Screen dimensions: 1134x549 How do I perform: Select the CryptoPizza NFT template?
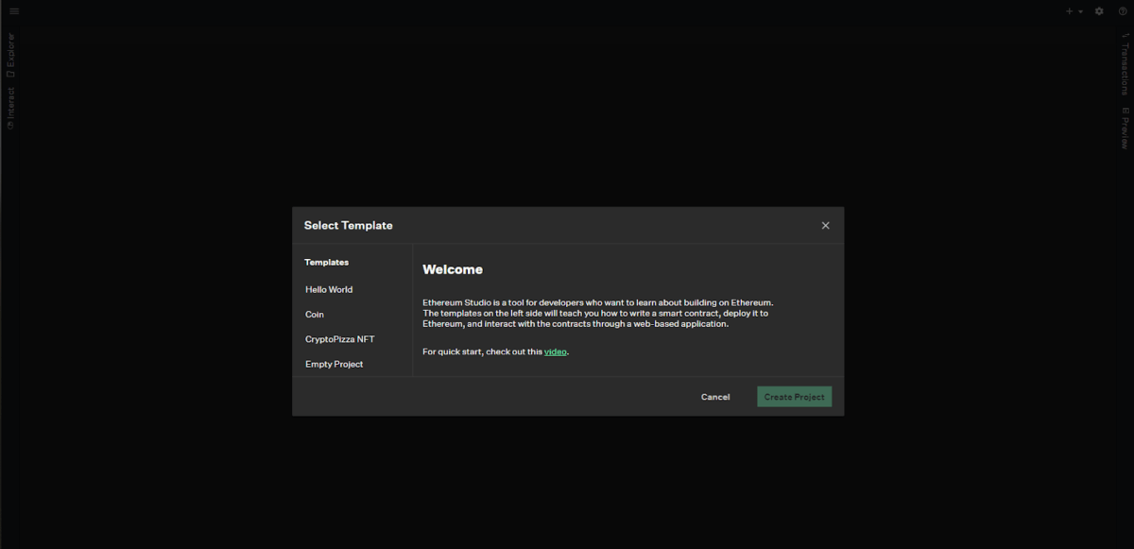pos(340,339)
